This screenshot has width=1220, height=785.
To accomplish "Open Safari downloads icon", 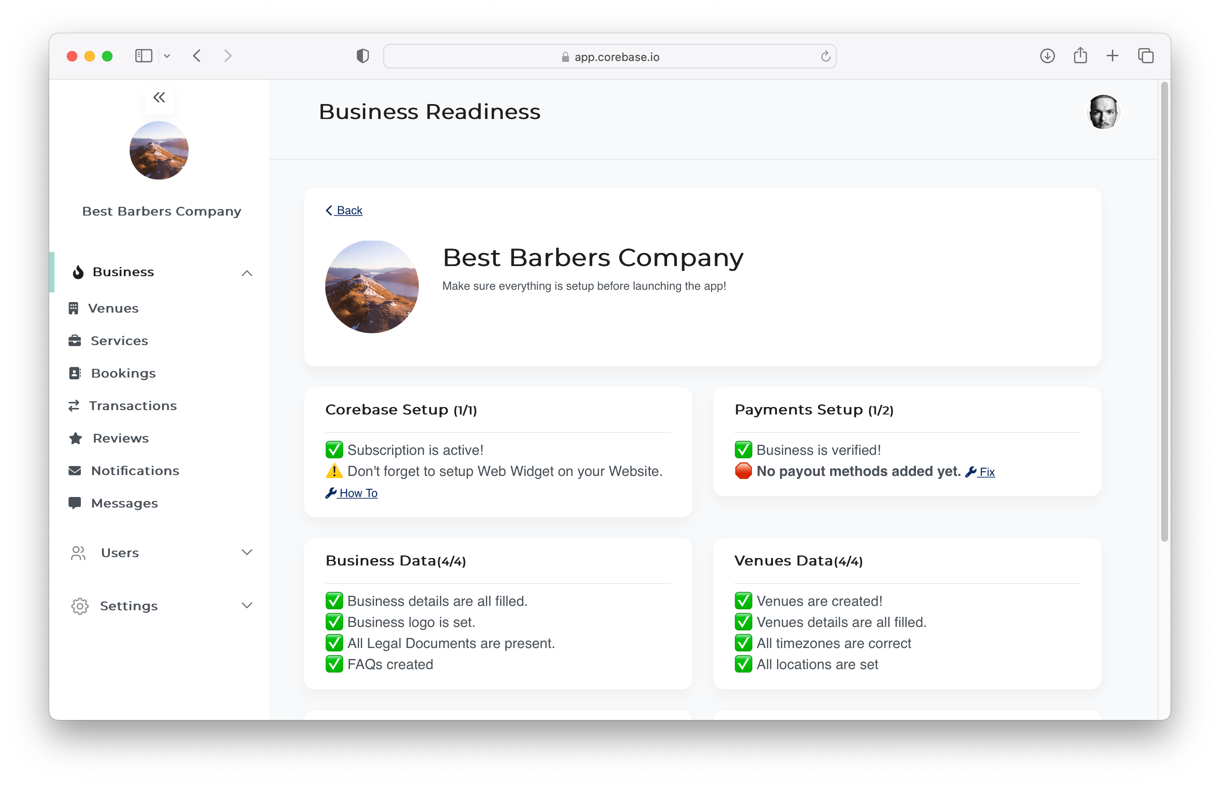I will pos(1047,56).
